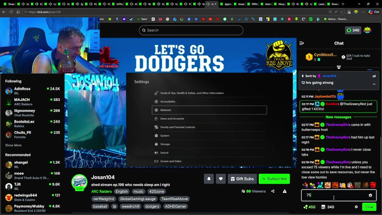Open moee recommended channel
The height and width of the screenshot is (215, 382).
pos(33,176)
